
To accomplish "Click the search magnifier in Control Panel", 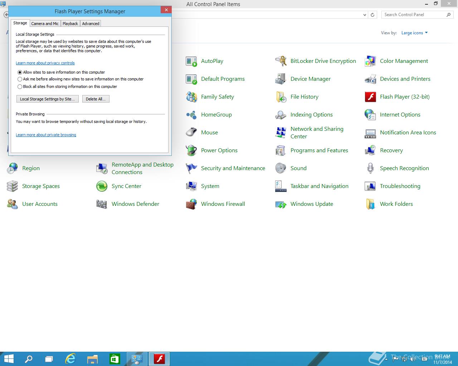I will (x=449, y=15).
